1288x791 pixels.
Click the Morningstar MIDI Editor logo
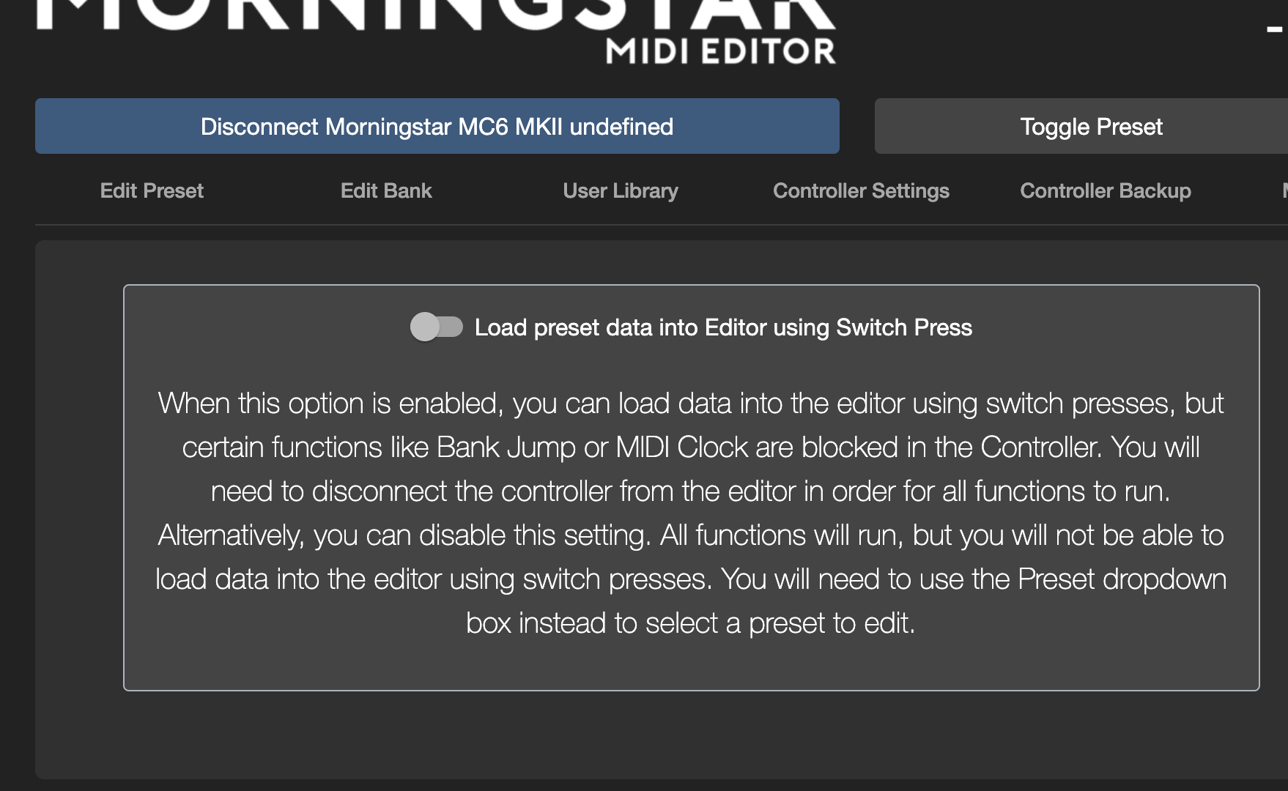click(x=437, y=31)
